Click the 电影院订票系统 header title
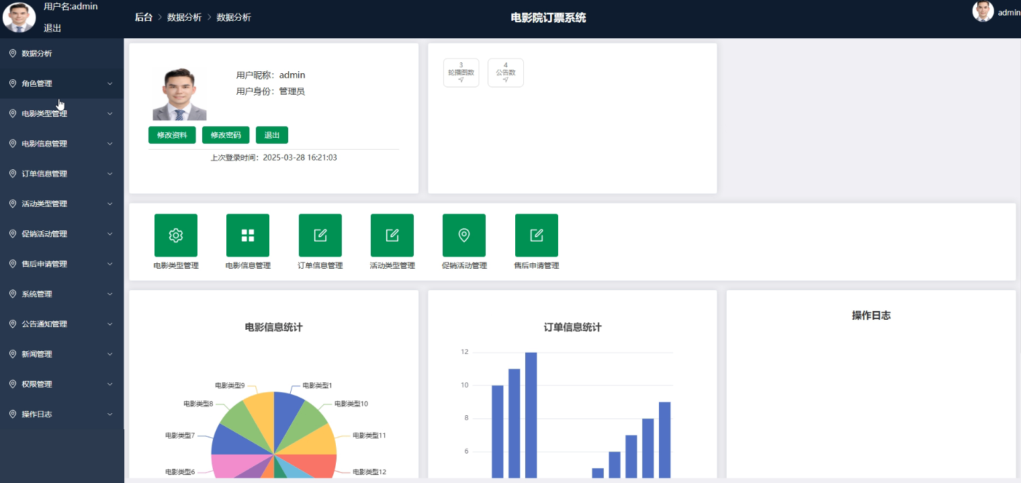This screenshot has height=483, width=1021. (x=548, y=17)
